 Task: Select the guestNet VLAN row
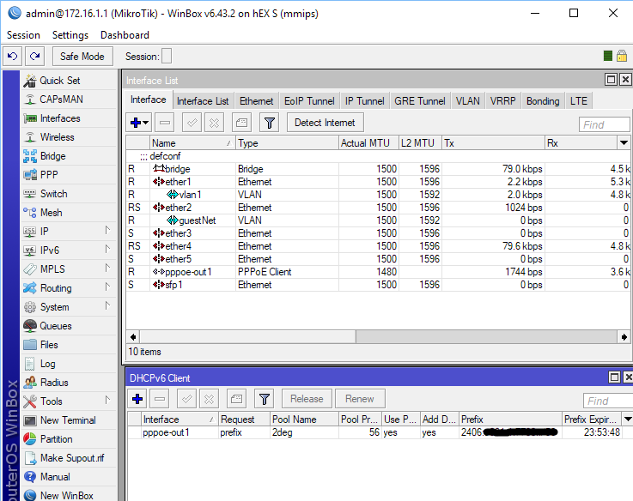click(x=378, y=220)
